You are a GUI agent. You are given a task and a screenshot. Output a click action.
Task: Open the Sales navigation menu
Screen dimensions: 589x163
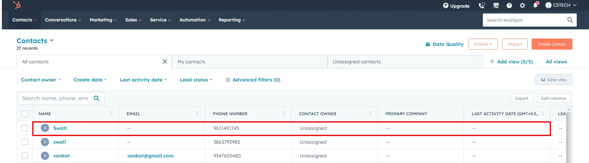133,20
